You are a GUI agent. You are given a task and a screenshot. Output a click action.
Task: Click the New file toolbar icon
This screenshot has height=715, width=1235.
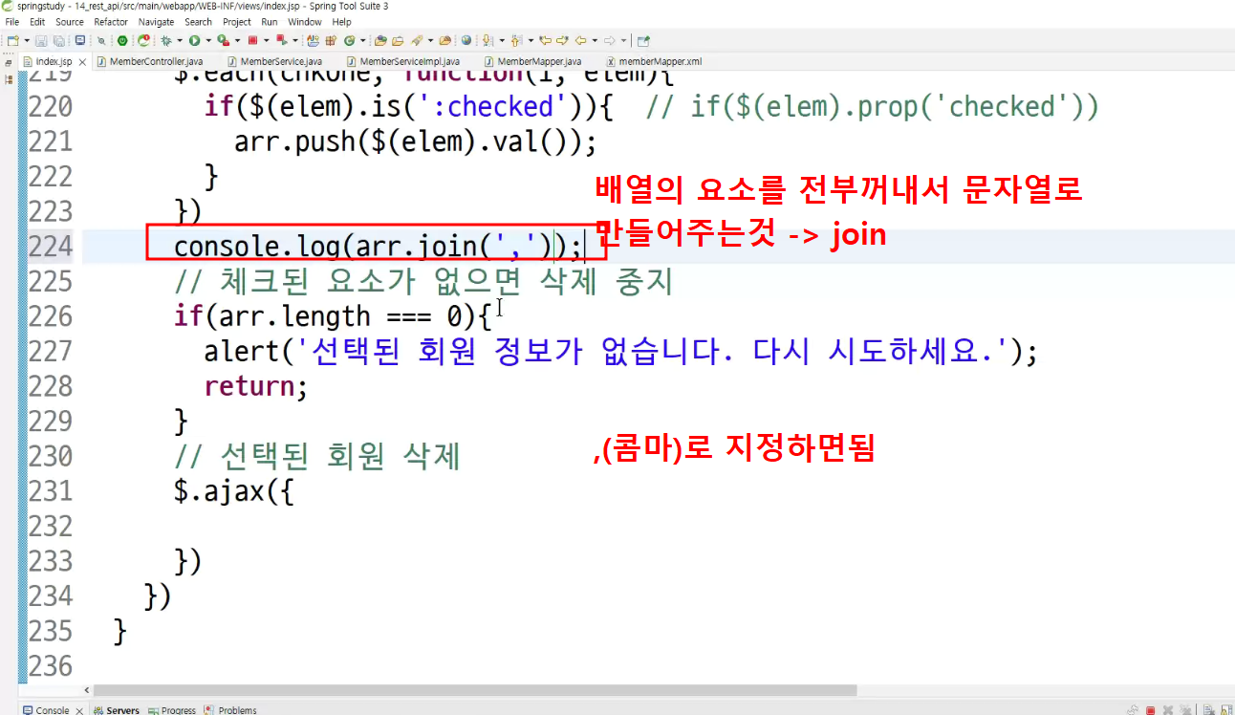tap(12, 40)
